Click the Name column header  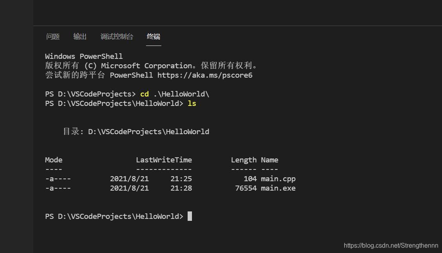tap(270, 160)
